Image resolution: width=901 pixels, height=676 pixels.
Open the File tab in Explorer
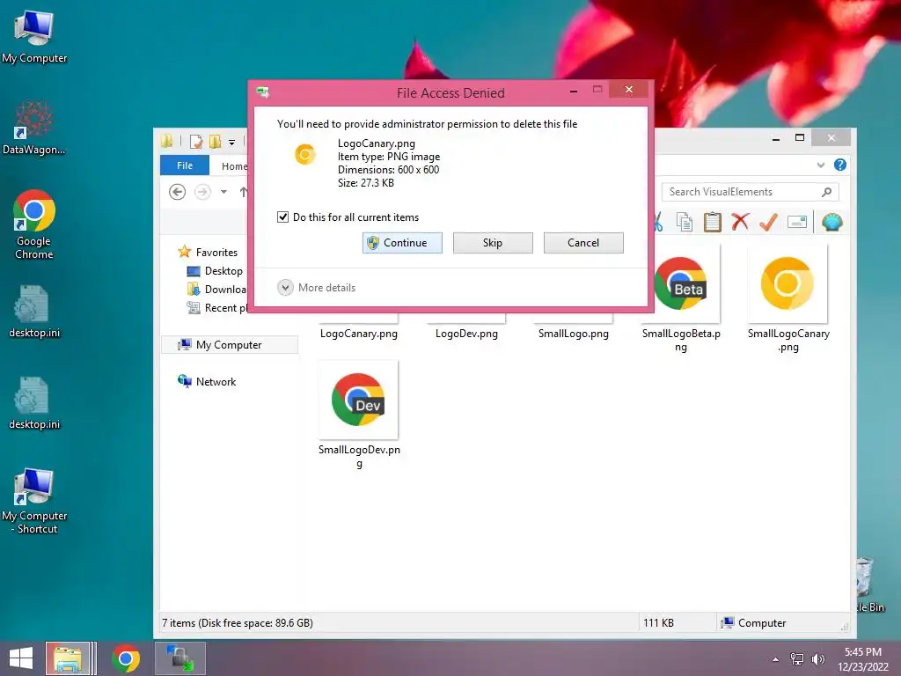185,165
